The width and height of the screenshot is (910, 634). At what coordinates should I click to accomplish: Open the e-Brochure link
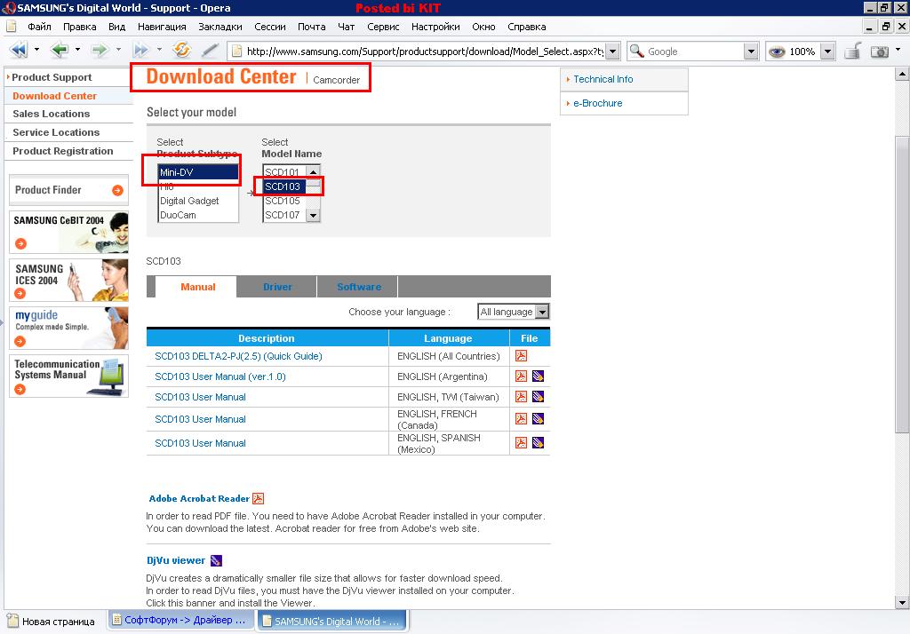point(598,103)
